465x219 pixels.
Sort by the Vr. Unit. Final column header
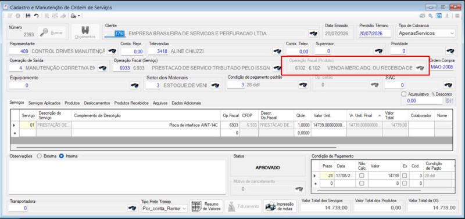[364, 115]
